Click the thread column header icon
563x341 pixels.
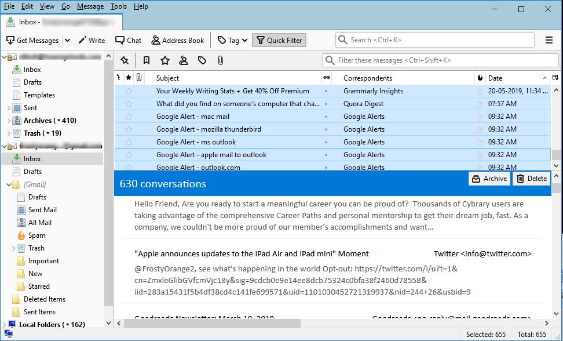click(x=119, y=78)
